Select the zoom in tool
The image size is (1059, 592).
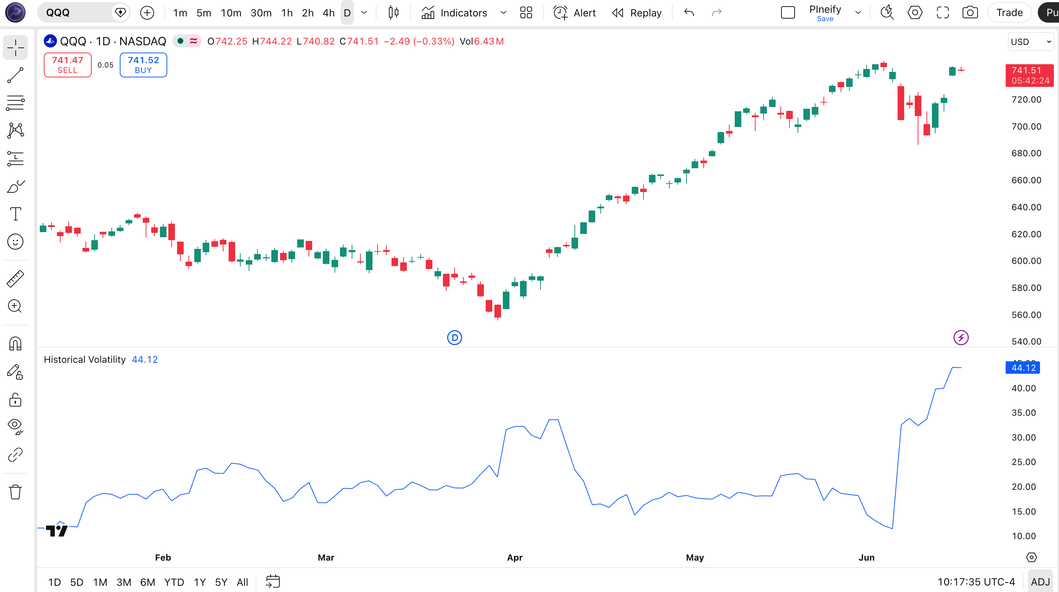(15, 306)
